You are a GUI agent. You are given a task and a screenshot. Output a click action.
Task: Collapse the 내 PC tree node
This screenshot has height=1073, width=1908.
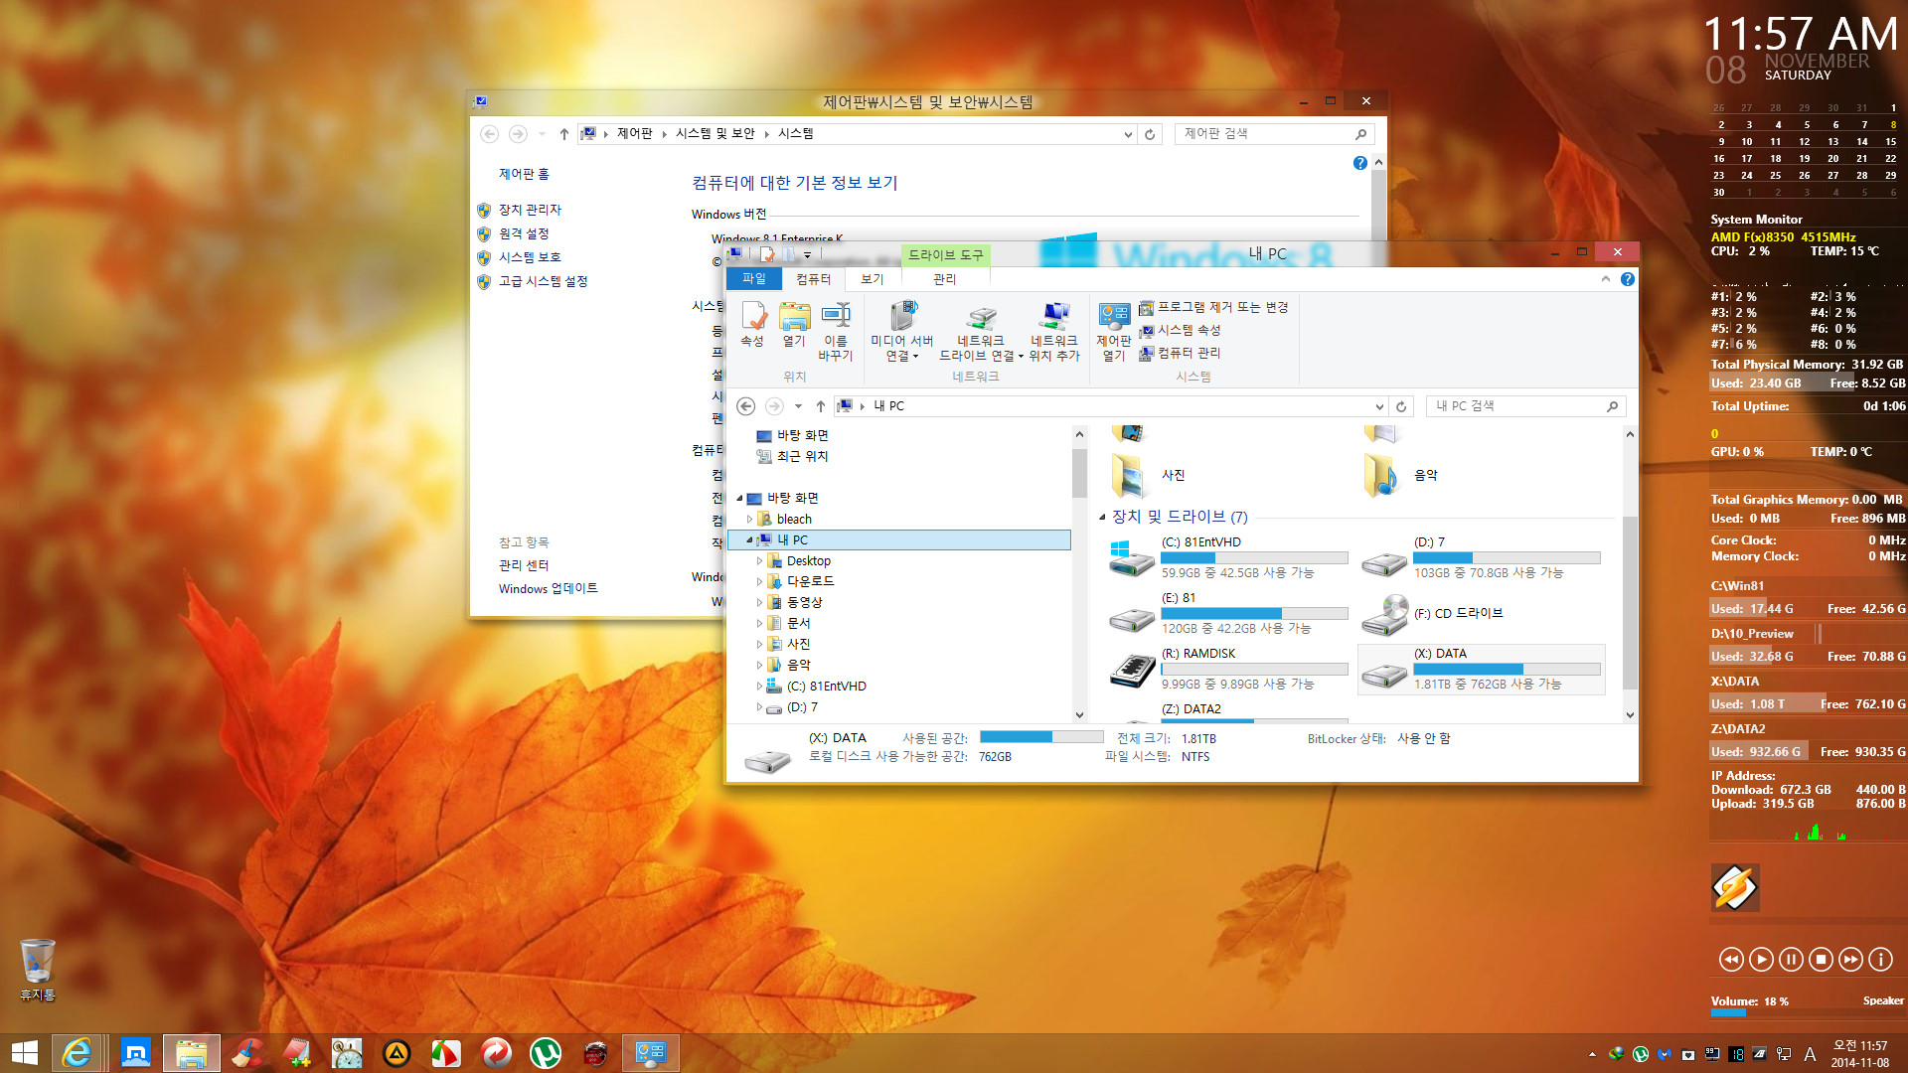coord(749,539)
